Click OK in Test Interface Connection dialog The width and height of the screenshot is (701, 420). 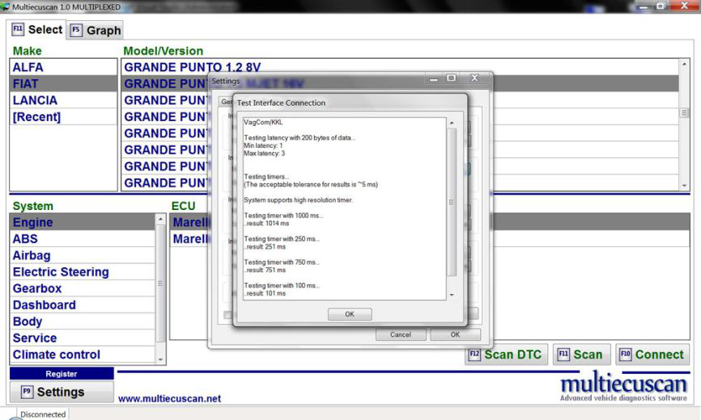pyautogui.click(x=350, y=314)
